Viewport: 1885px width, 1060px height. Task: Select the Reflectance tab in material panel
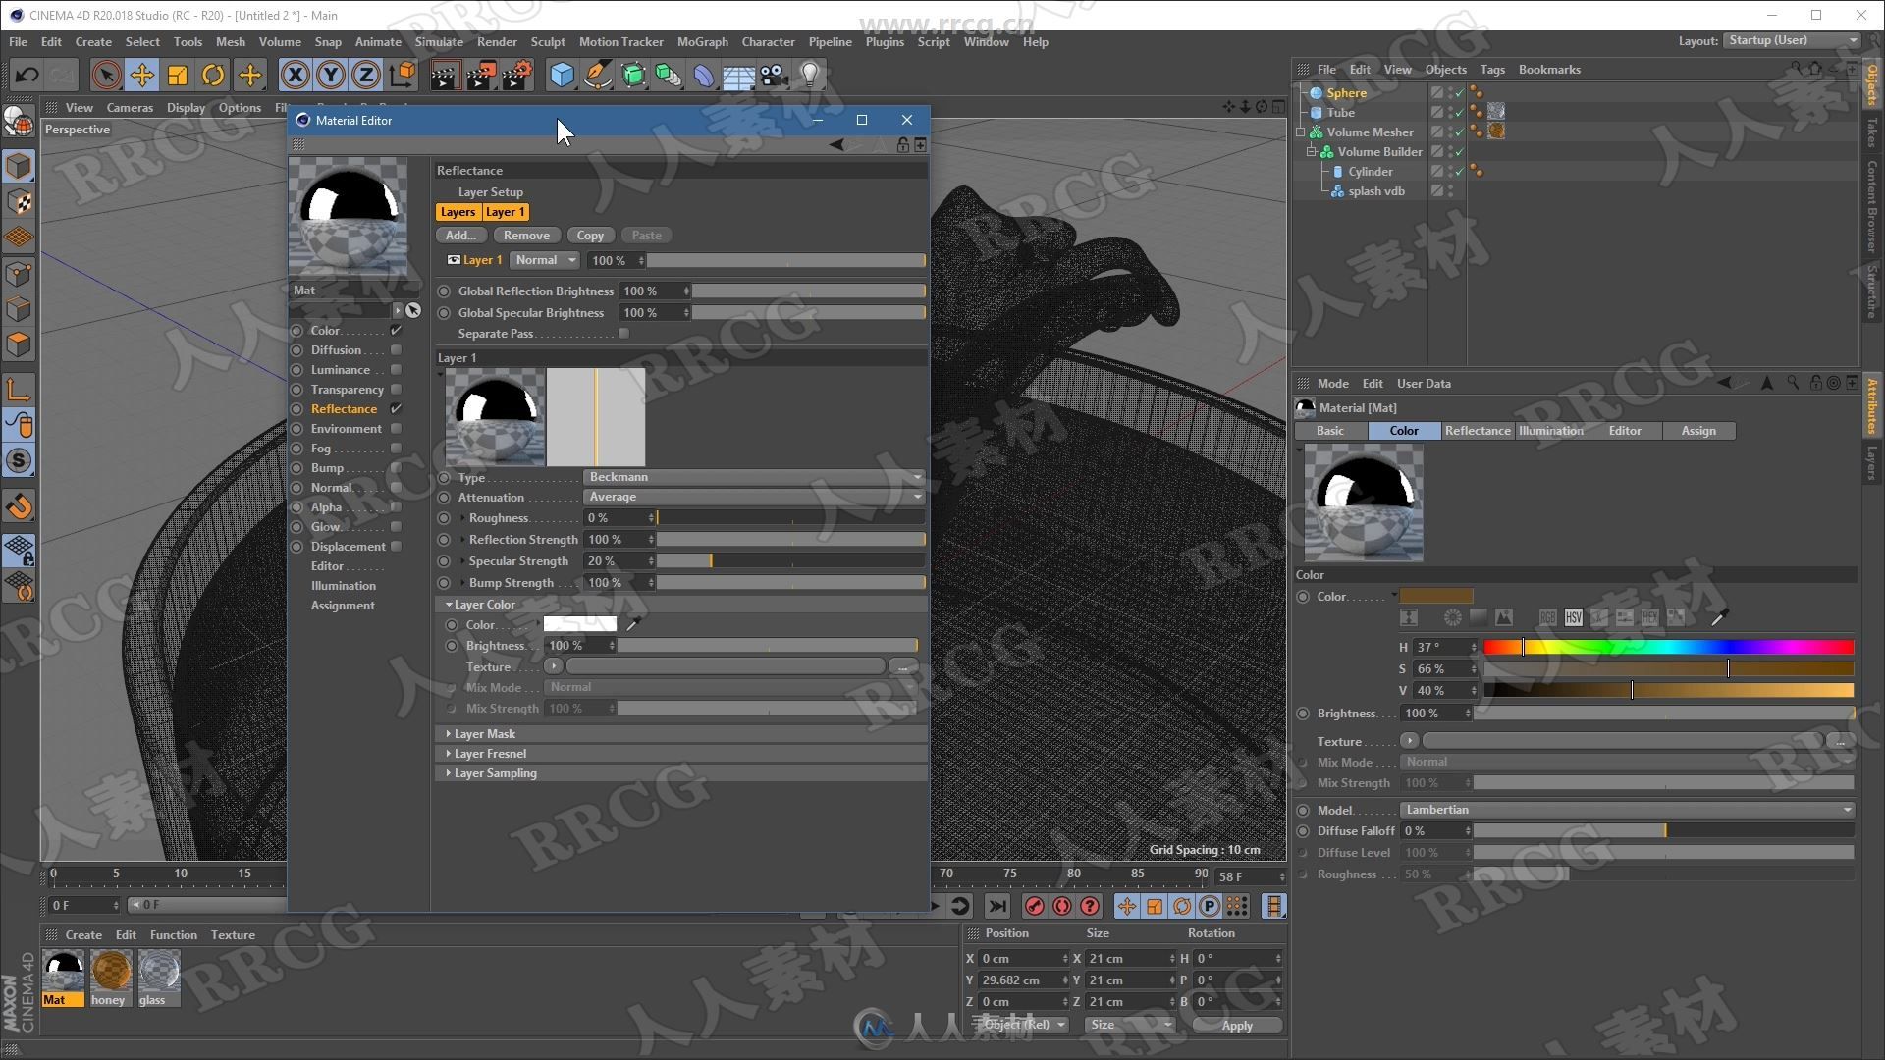click(1476, 430)
